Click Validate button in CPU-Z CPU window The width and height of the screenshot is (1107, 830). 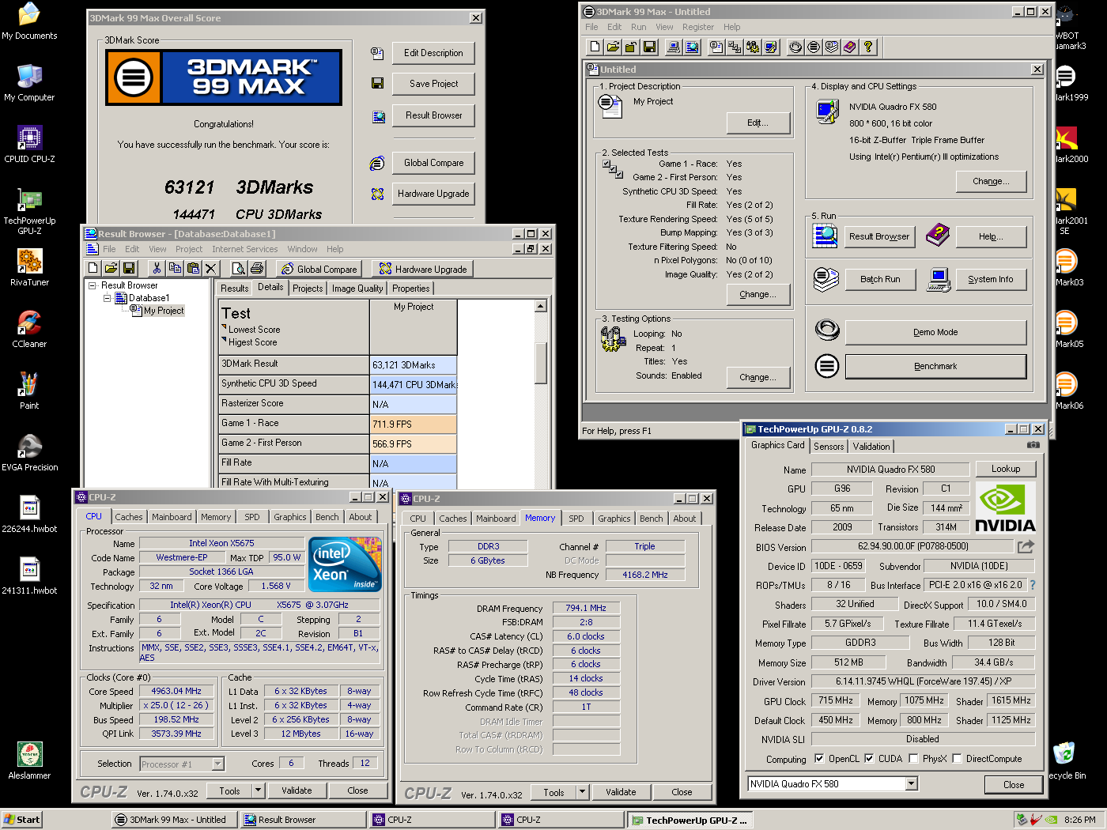click(297, 790)
